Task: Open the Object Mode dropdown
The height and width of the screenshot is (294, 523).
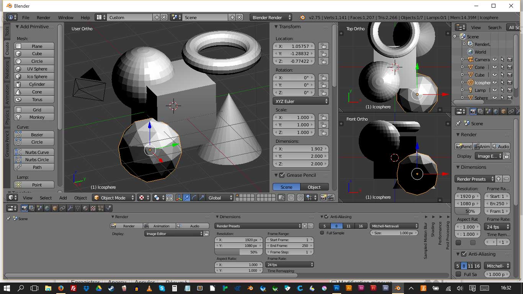Action: [x=114, y=198]
